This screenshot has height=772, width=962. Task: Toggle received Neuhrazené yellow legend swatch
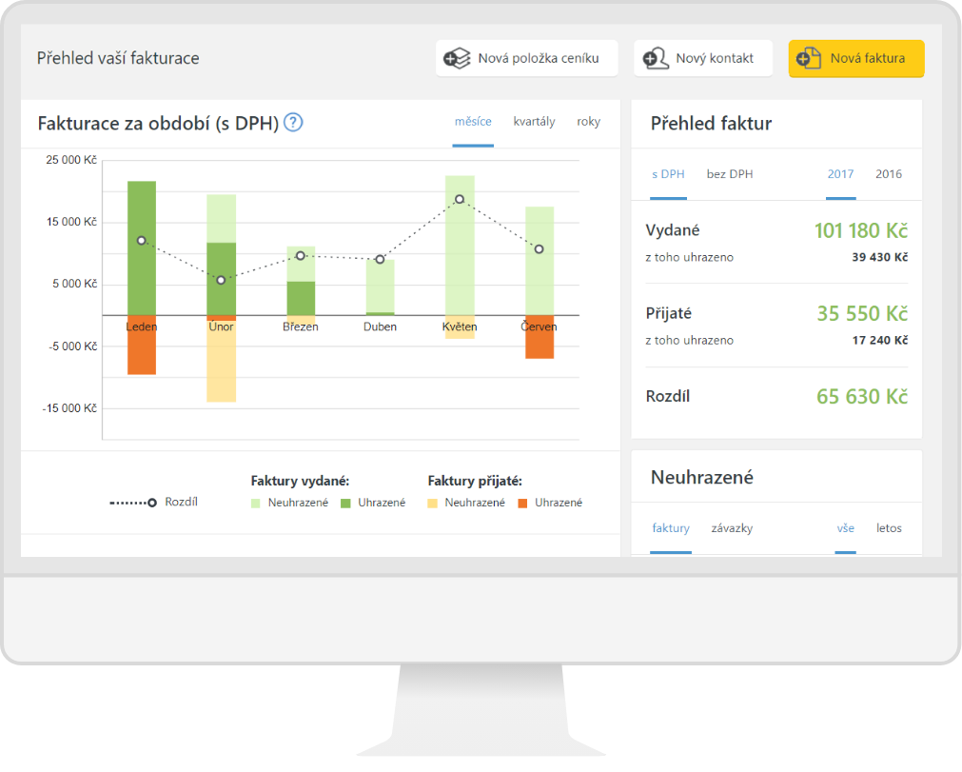click(x=433, y=503)
